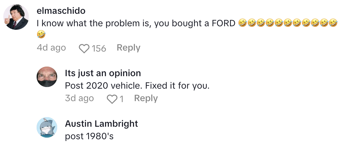
Task: Click the row of laughing emojis after FORD
Action: [288, 23]
